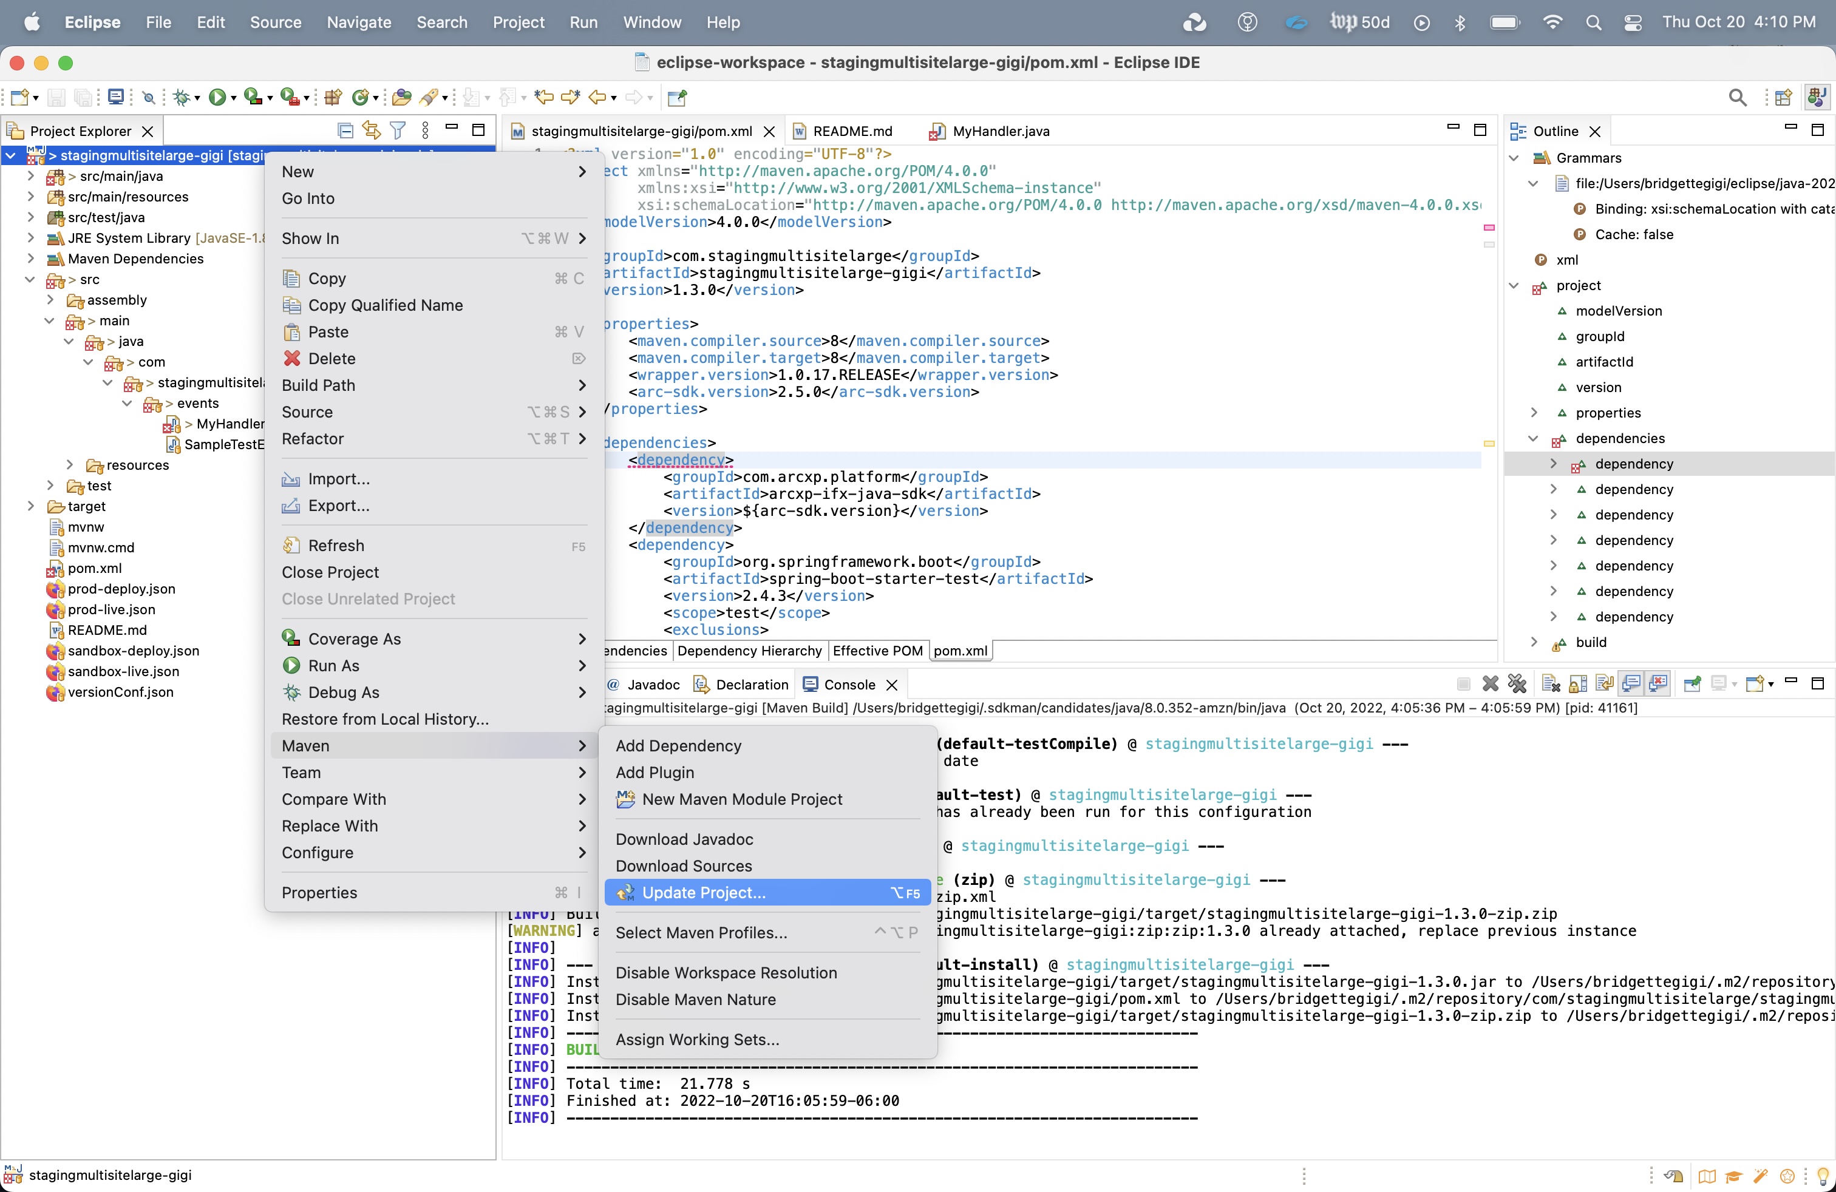This screenshot has width=1836, height=1192.
Task: Click Add Dependency in Maven submenu
Action: point(767,745)
